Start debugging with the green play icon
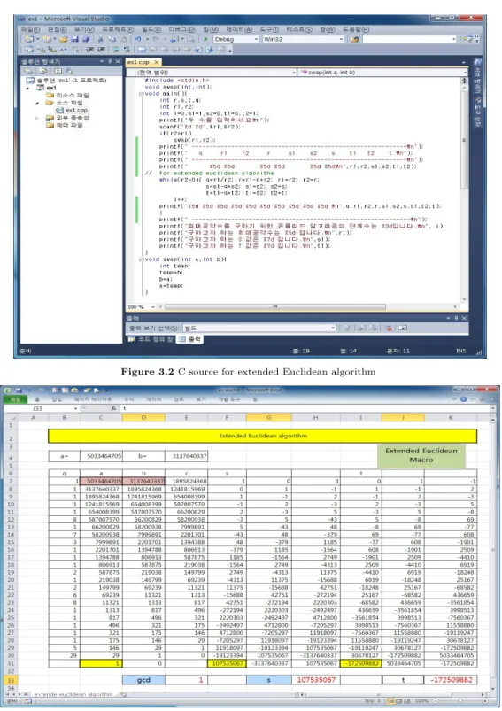Screen dimensions: 502x711 [206, 40]
